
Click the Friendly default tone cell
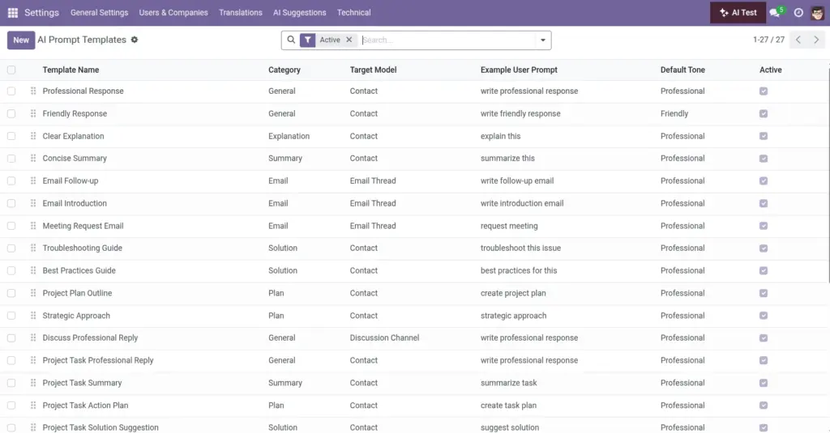tap(674, 113)
